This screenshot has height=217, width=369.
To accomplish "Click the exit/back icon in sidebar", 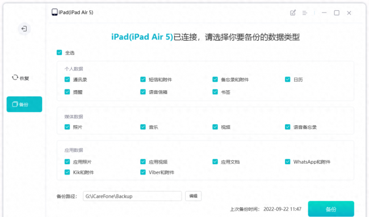I will tap(24, 29).
